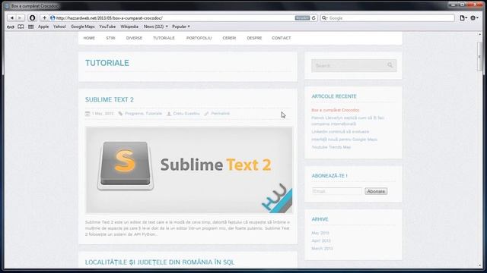Open the article author name link
487x273 pixels.
point(186,114)
